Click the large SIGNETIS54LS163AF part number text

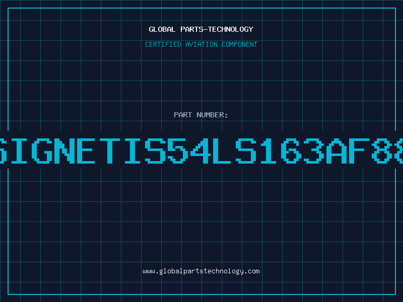tap(201, 150)
